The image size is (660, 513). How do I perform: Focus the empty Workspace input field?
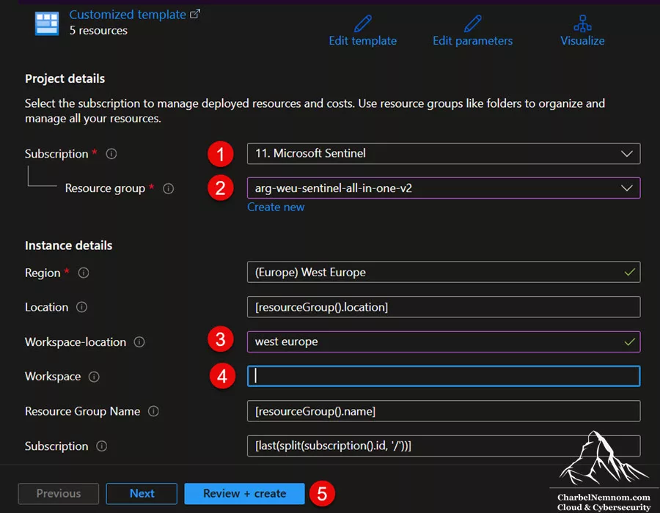click(x=444, y=376)
